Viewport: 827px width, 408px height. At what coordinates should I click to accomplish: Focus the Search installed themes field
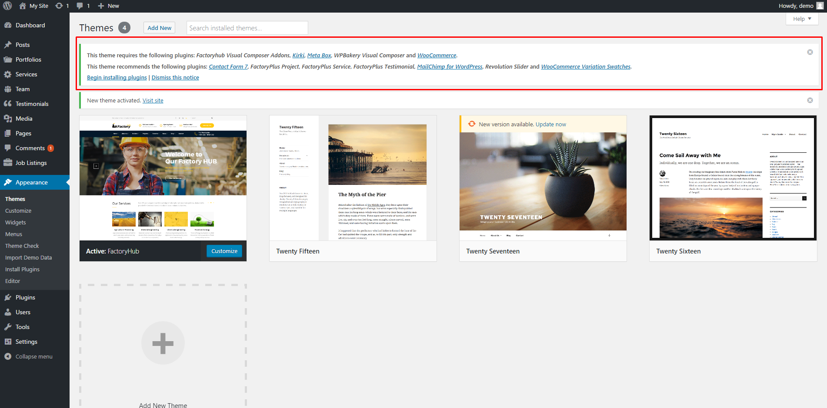point(247,28)
